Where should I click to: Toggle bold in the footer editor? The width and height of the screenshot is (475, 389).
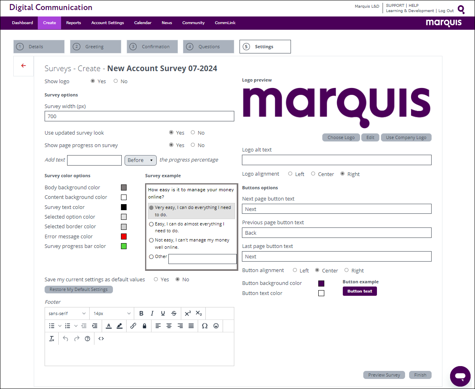pos(141,313)
